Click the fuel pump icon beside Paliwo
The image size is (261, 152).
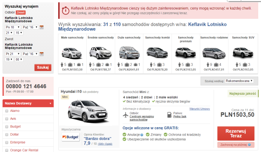point(169,115)
